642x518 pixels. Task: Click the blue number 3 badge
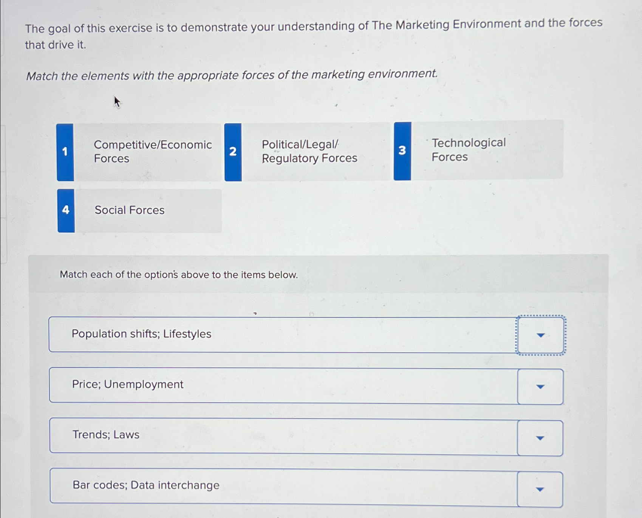[x=402, y=151]
